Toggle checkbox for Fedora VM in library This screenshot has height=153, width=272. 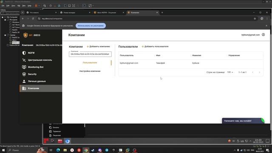pyautogui.click(x=8, y=45)
